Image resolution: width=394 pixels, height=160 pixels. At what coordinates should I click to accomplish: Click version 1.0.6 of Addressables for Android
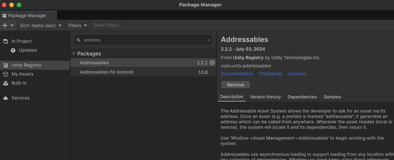point(203,72)
